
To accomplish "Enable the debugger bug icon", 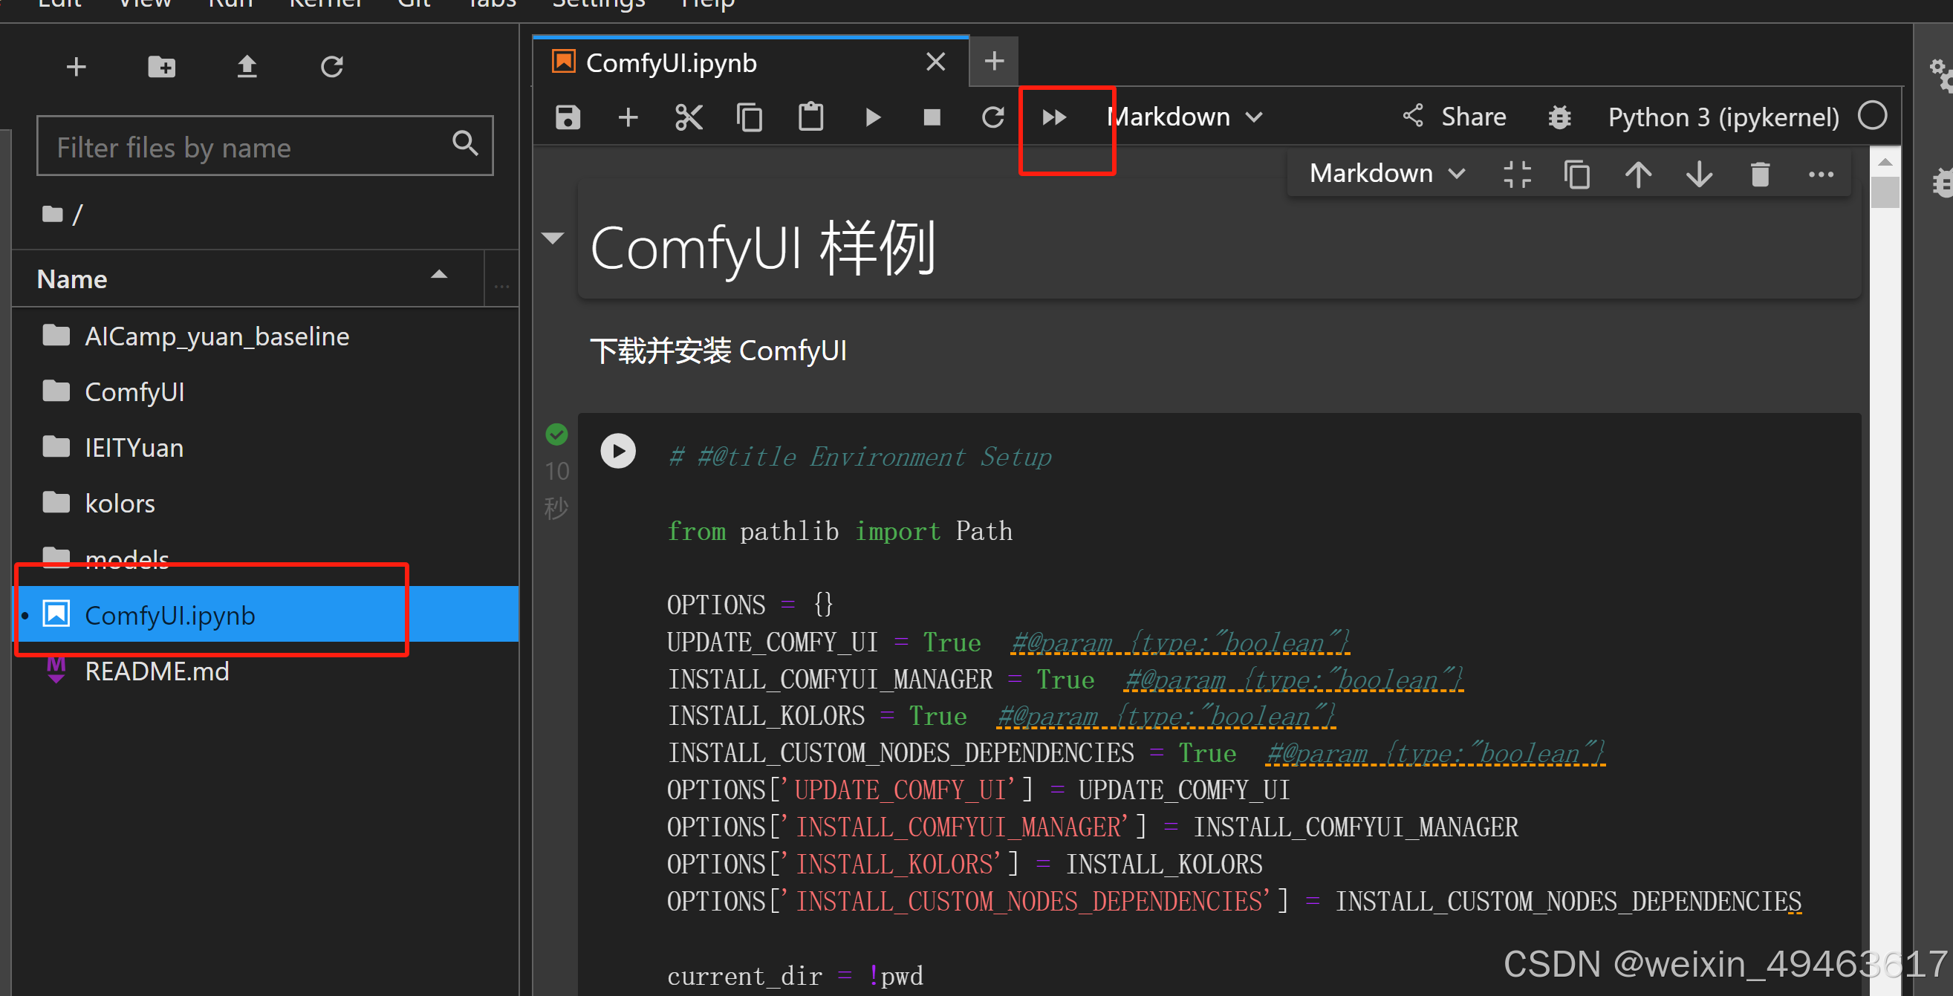I will (1559, 117).
